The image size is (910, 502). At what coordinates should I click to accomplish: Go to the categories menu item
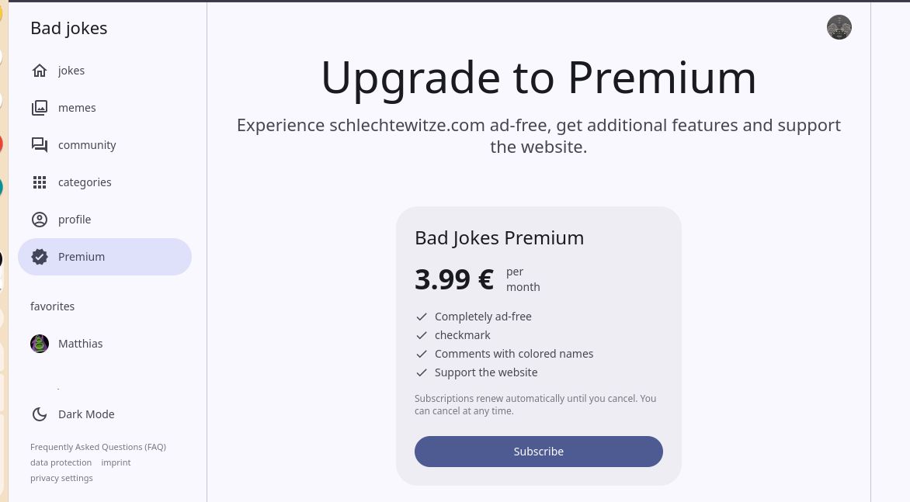pyautogui.click(x=85, y=182)
